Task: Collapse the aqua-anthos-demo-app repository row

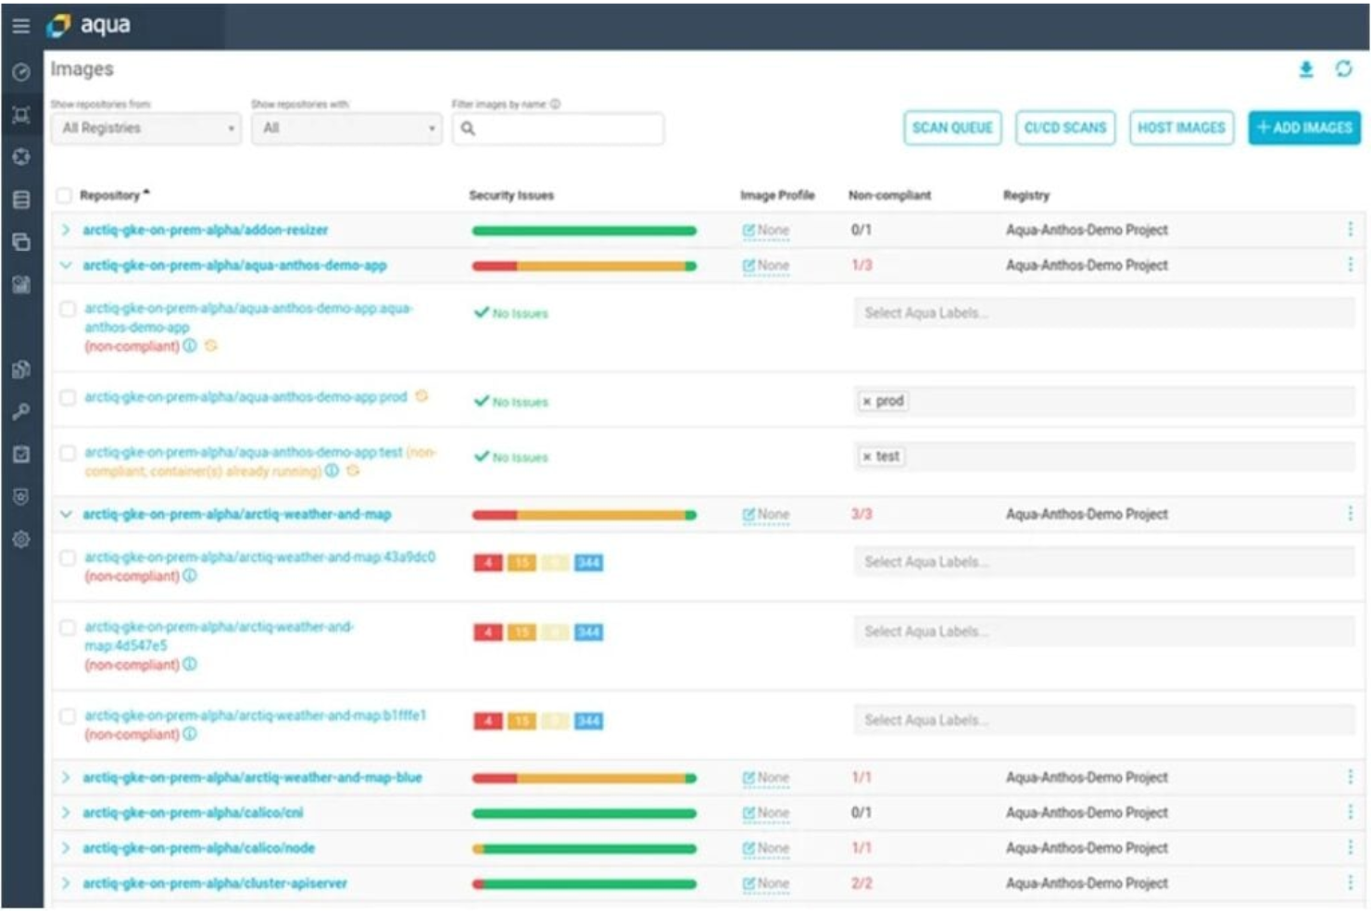Action: [68, 264]
